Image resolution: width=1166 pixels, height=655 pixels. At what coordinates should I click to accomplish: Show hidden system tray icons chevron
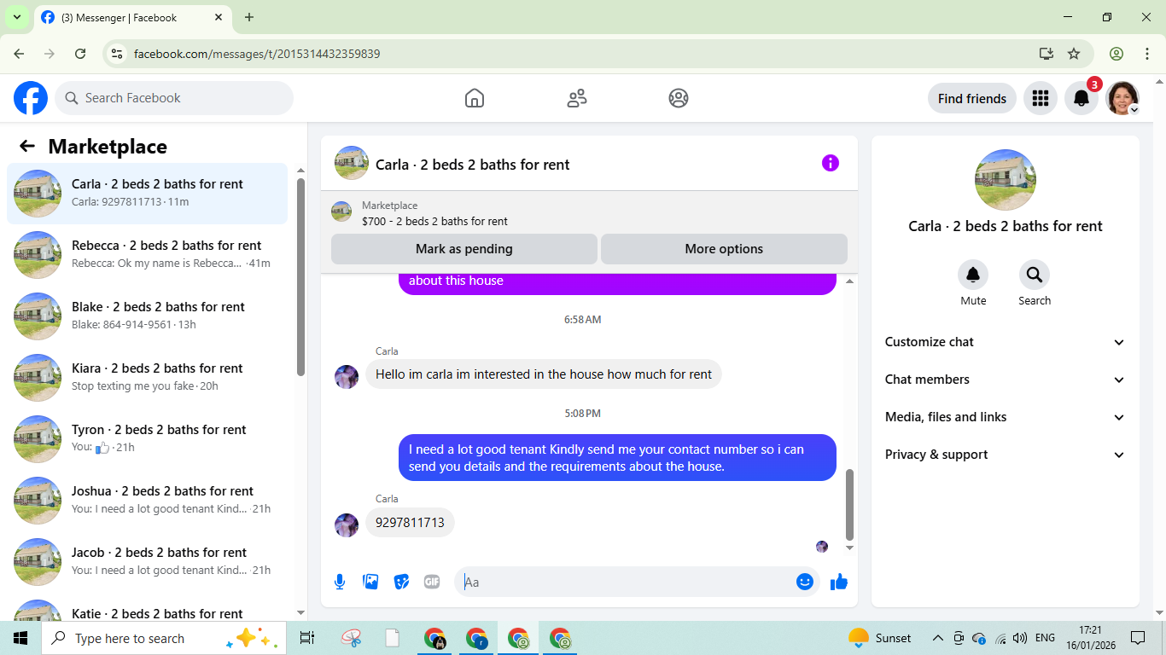937,638
